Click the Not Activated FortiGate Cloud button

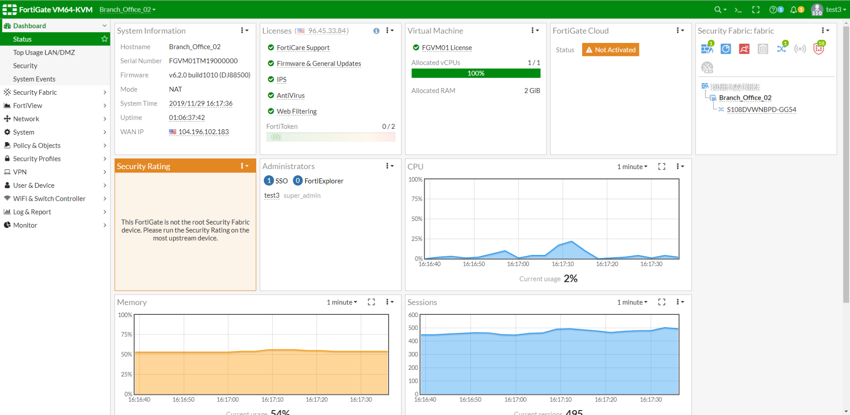tap(610, 50)
